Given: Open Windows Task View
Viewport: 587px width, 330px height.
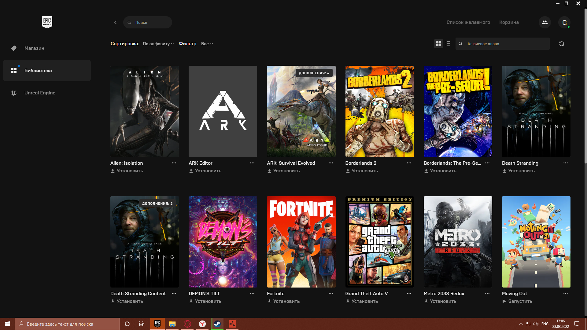Looking at the screenshot, I should 142,324.
